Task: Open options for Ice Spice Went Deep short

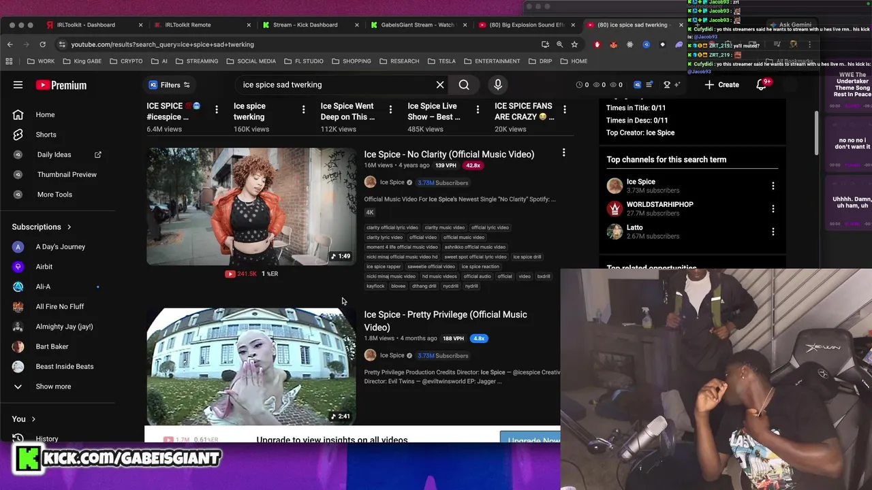Action: point(390,109)
